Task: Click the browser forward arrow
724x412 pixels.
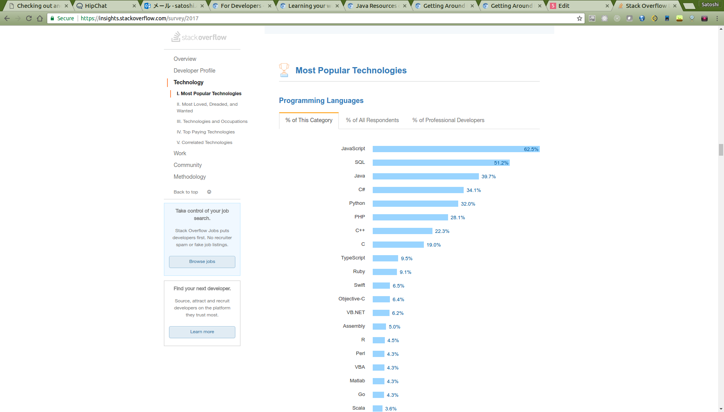Action: (18, 18)
